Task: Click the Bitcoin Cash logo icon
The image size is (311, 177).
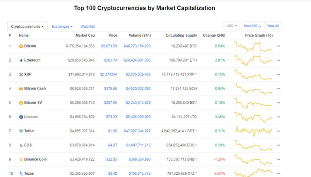Action: click(x=21, y=88)
